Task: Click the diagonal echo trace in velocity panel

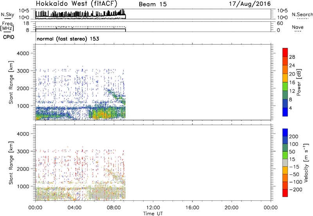Action: [117, 177]
